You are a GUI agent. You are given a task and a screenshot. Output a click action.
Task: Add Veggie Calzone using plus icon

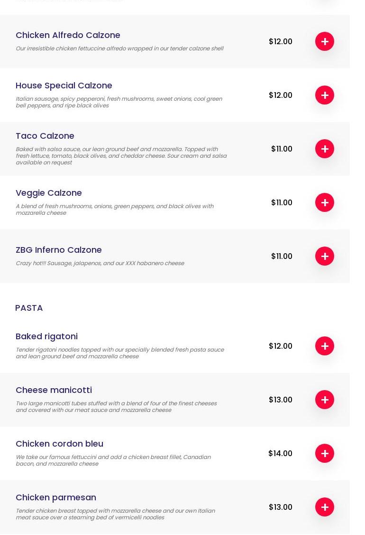[325, 202]
